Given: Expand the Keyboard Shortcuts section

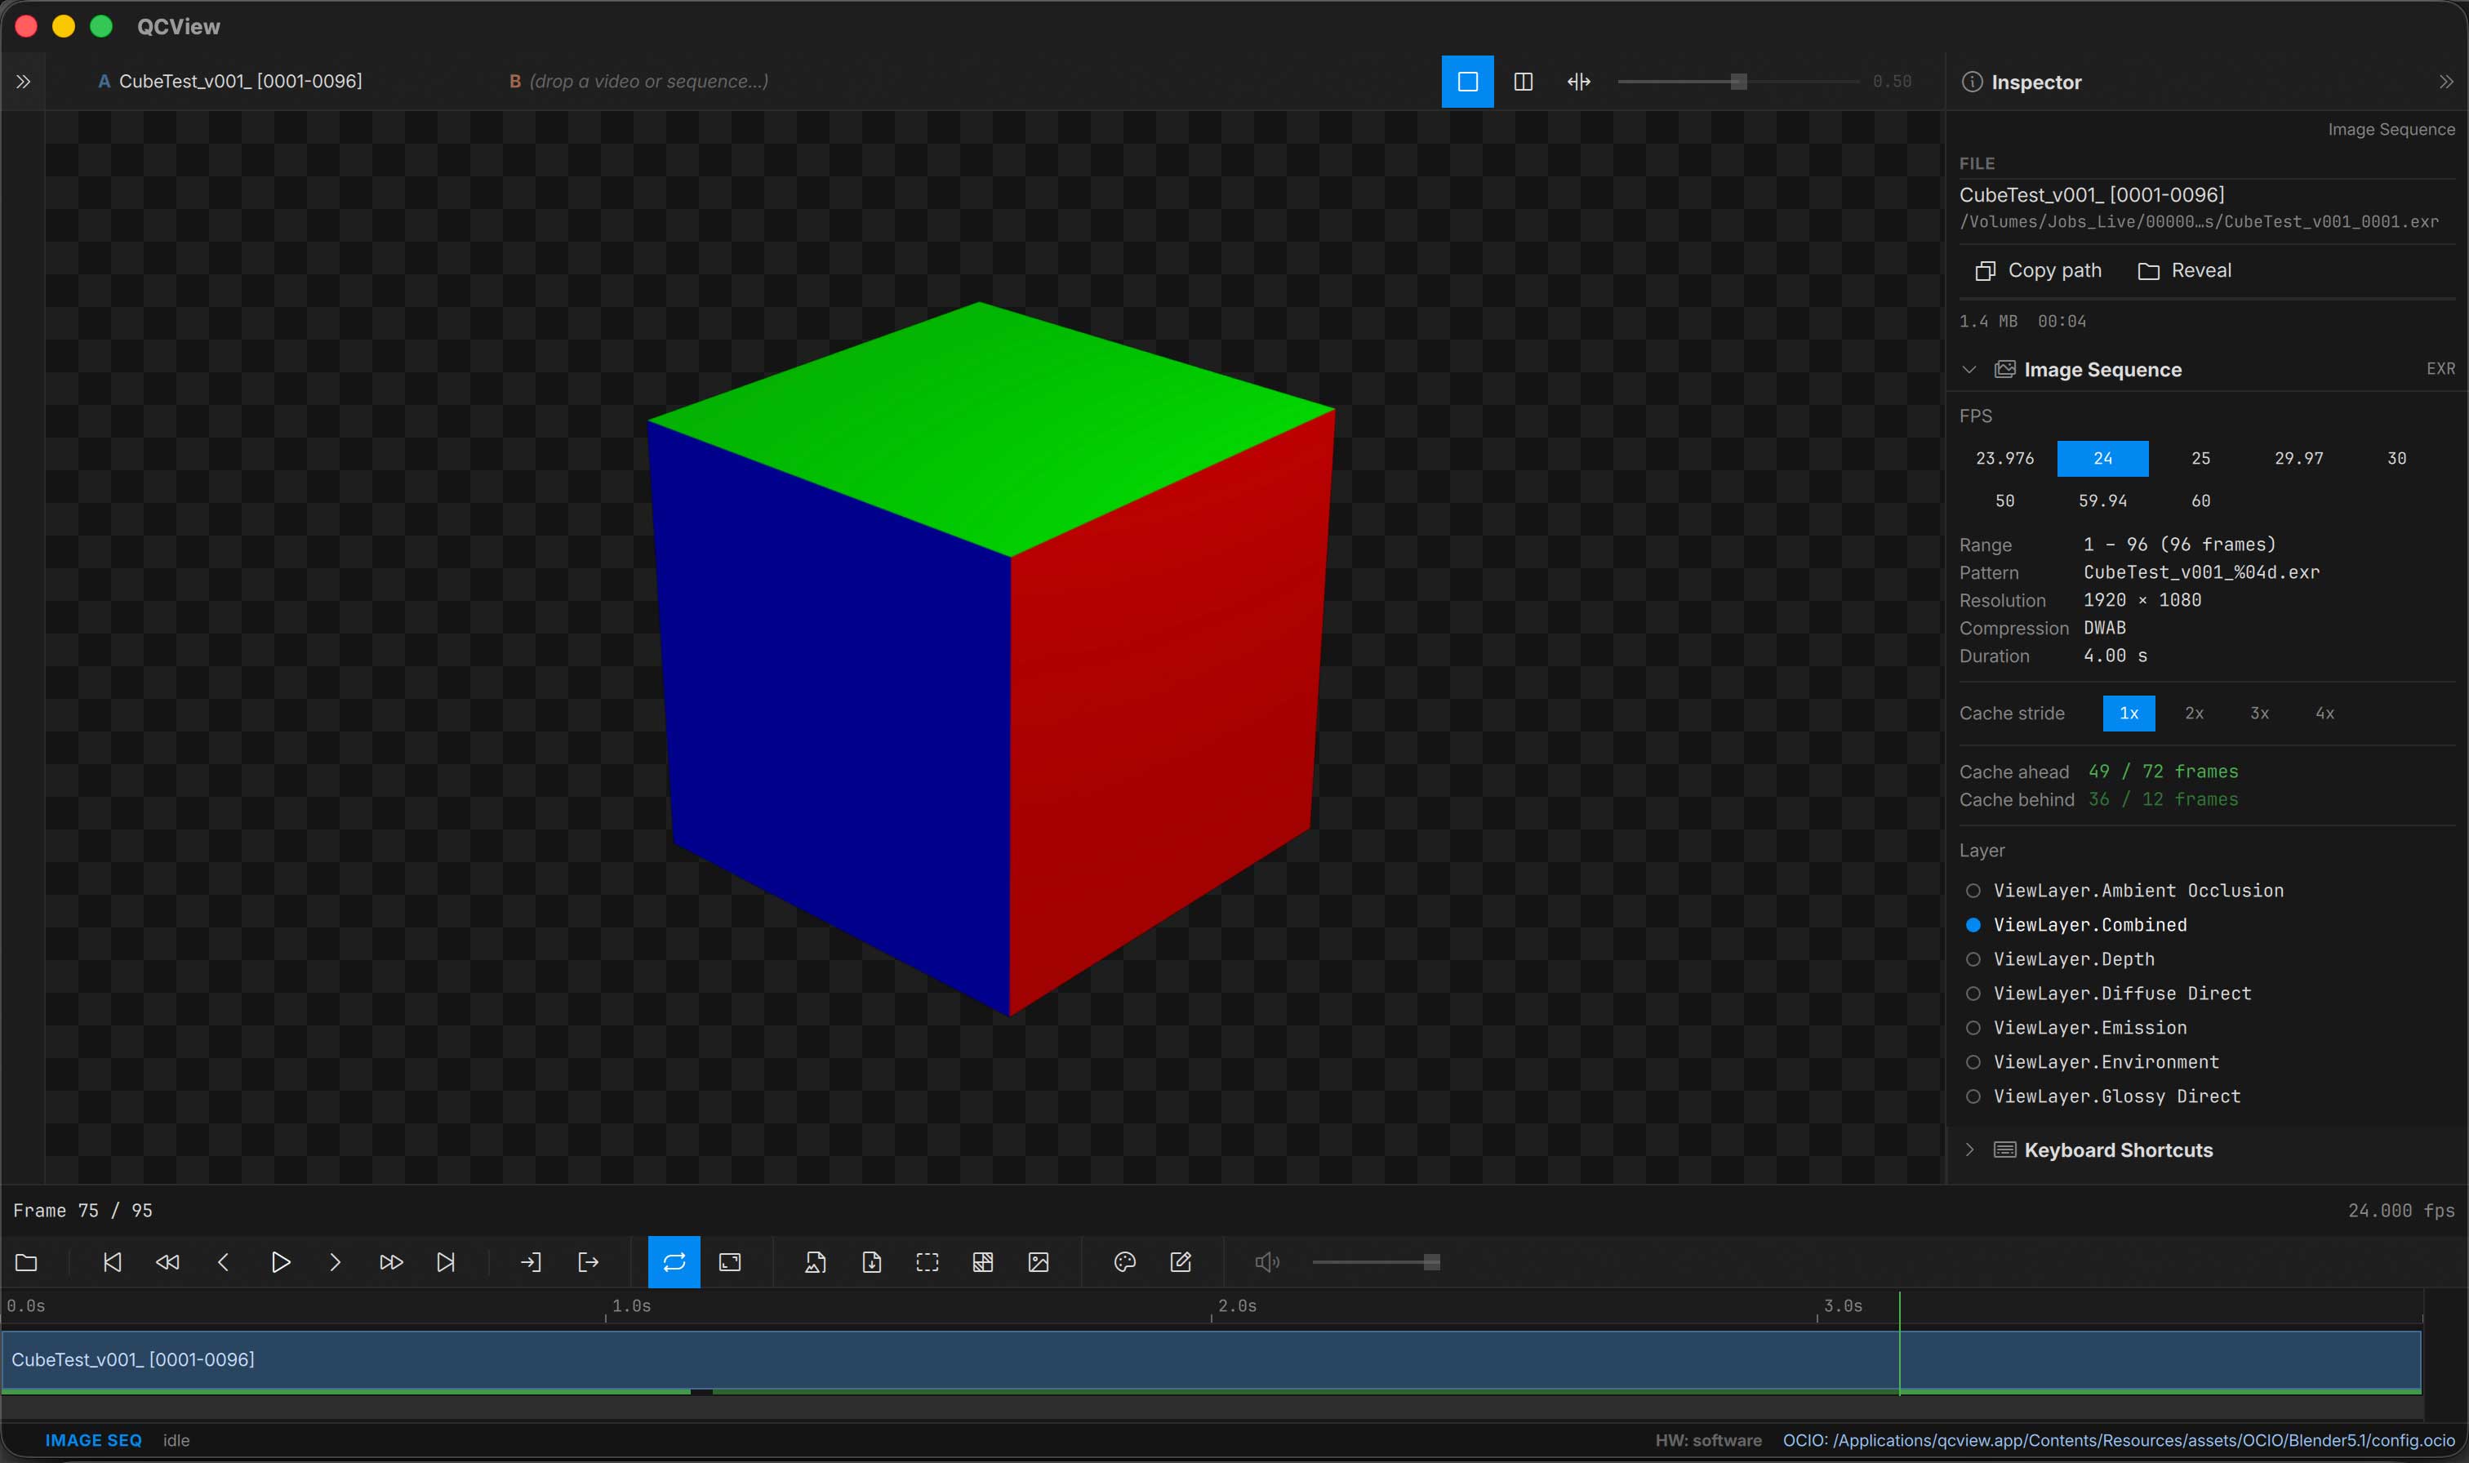Looking at the screenshot, I should pyautogui.click(x=1969, y=1149).
